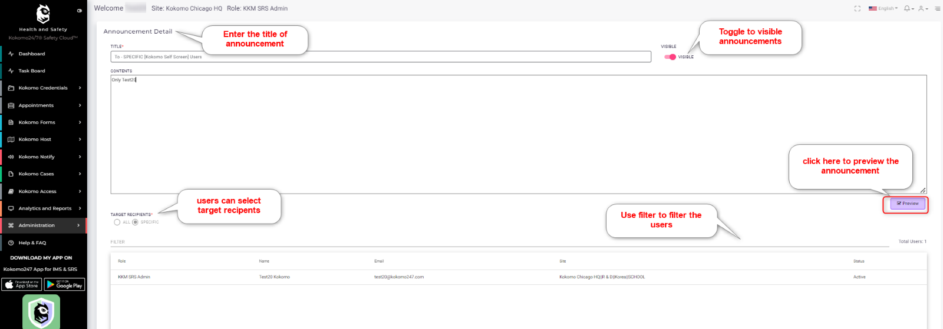Click the test20@kokomo247.com email cell
Image resolution: width=943 pixels, height=329 pixels.
tap(399, 277)
